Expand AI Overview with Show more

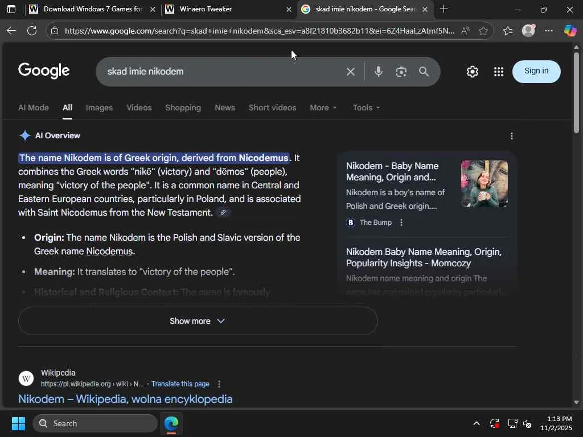pyautogui.click(x=198, y=321)
